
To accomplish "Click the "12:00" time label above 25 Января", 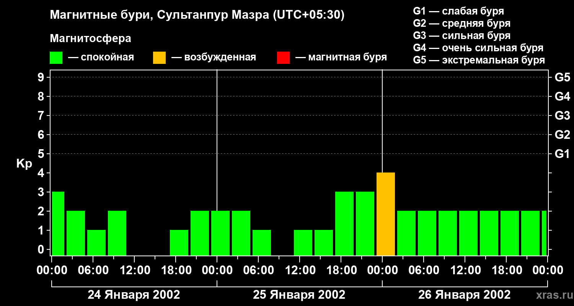I will pos(300,270).
